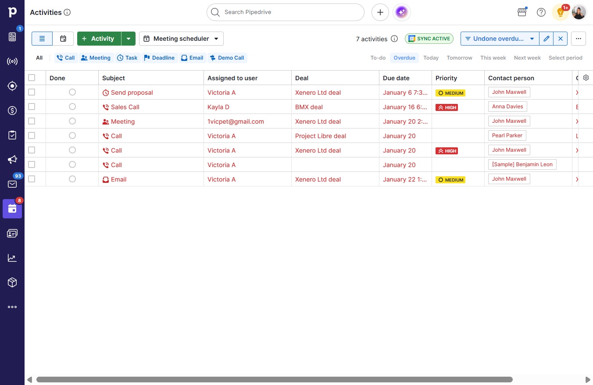This screenshot has height=385, width=593.
Task: Add a new Activity
Action: pos(99,39)
